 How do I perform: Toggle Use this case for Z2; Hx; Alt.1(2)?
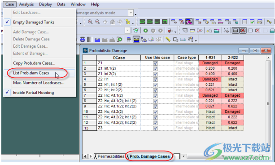click(x=155, y=96)
